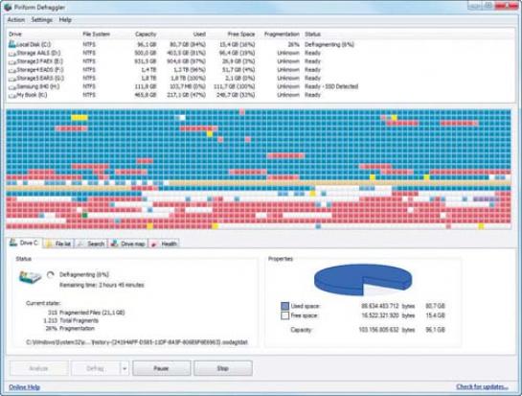This screenshot has width=522, height=396.
Task: Switch to the Search tab
Action: [91, 244]
